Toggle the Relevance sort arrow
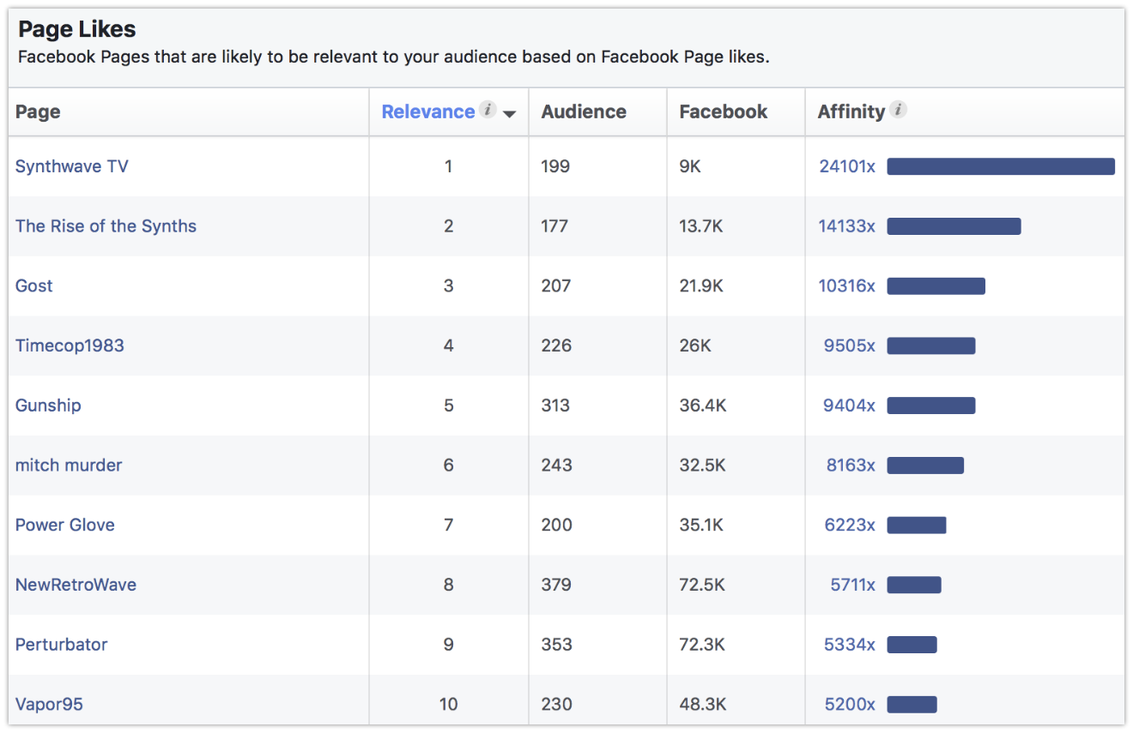This screenshot has height=733, width=1133. pyautogui.click(x=510, y=114)
